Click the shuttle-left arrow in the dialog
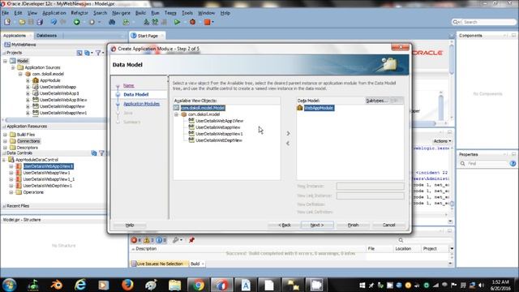Viewport: 519px width, 292px height. coord(288,144)
